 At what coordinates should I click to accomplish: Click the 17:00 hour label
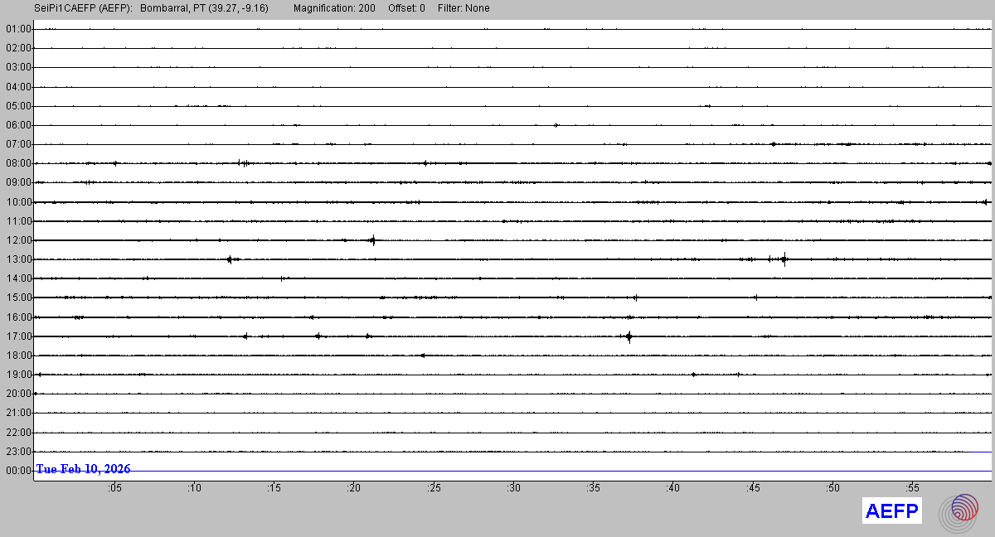pyautogui.click(x=18, y=336)
